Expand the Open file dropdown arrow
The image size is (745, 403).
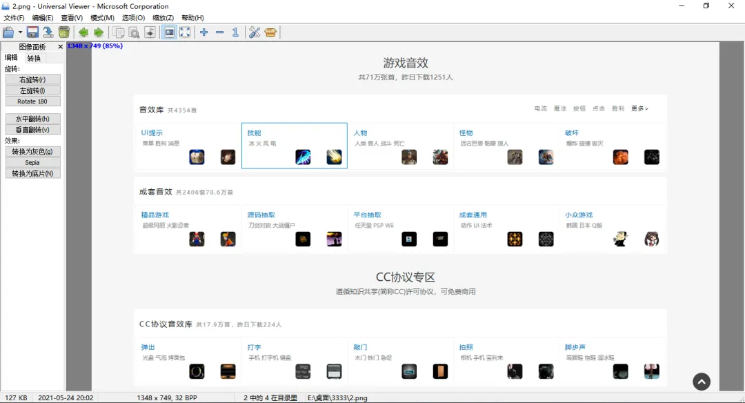click(x=20, y=32)
